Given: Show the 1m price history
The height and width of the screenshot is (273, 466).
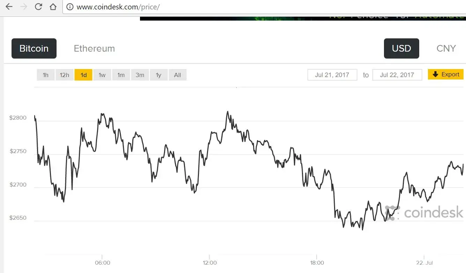Looking at the screenshot, I should (121, 75).
